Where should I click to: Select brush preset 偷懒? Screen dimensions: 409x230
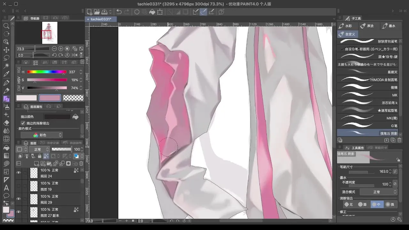click(368, 87)
